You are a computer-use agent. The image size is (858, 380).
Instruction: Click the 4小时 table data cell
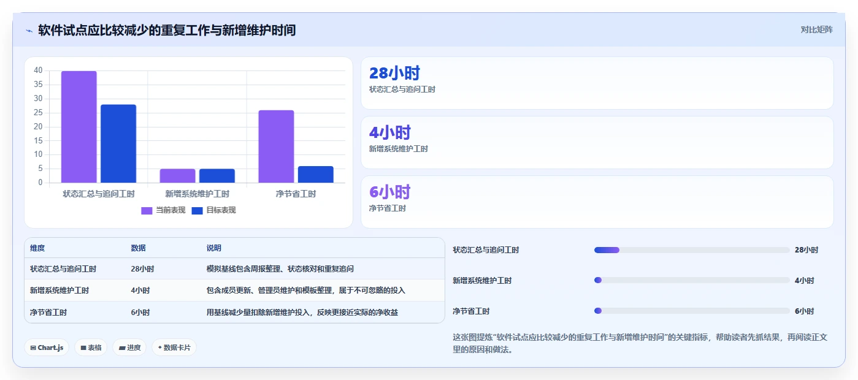click(140, 291)
